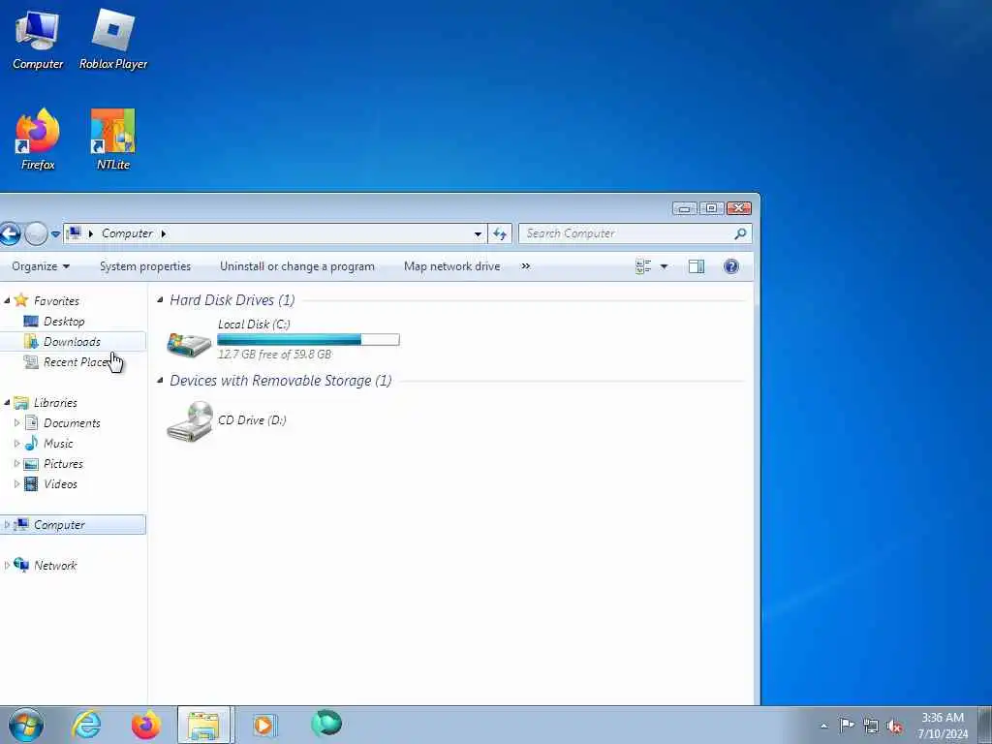
Task: Expand the Pictures library
Action: 17,464
